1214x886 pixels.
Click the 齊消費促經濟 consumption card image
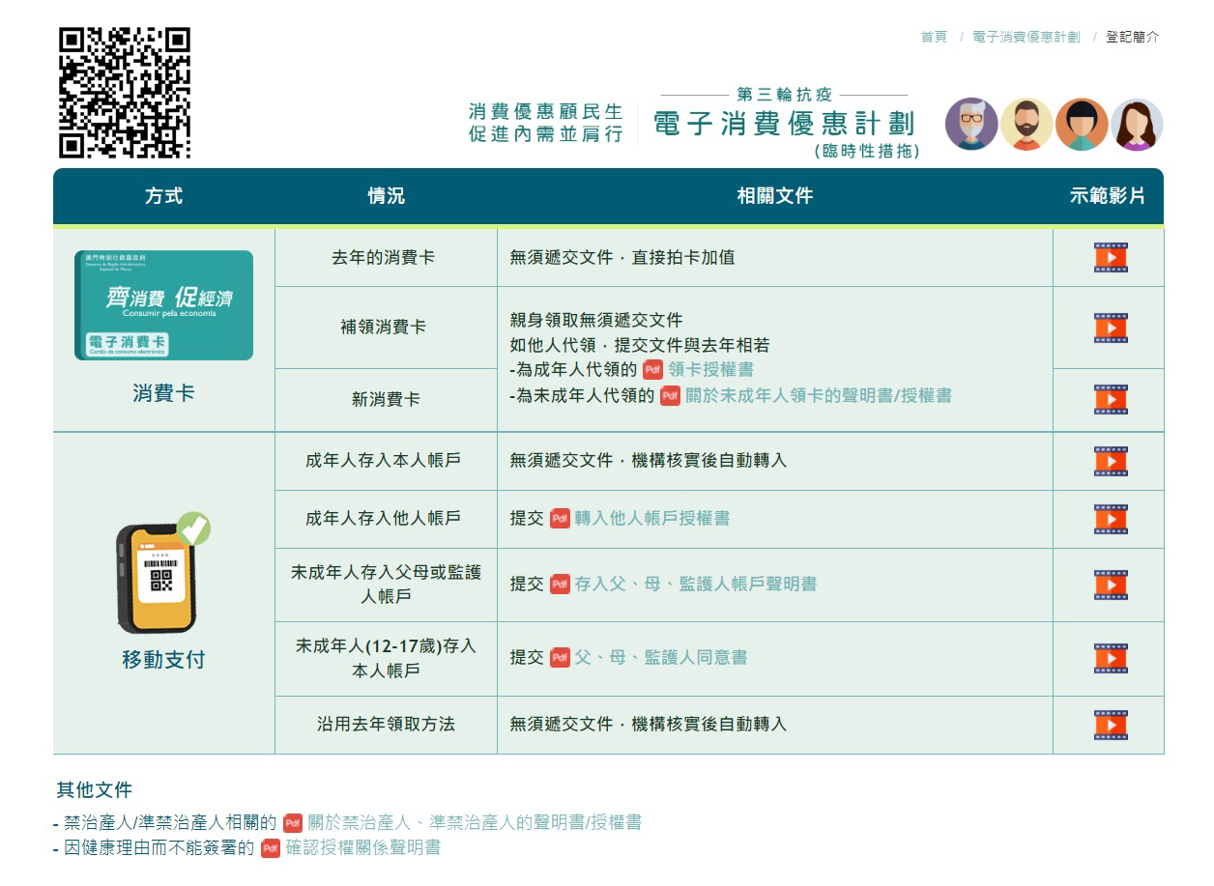click(163, 305)
